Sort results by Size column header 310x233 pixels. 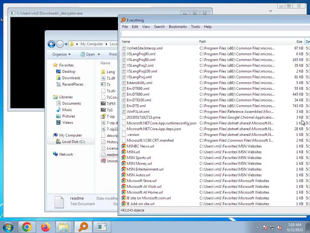(x=289, y=42)
